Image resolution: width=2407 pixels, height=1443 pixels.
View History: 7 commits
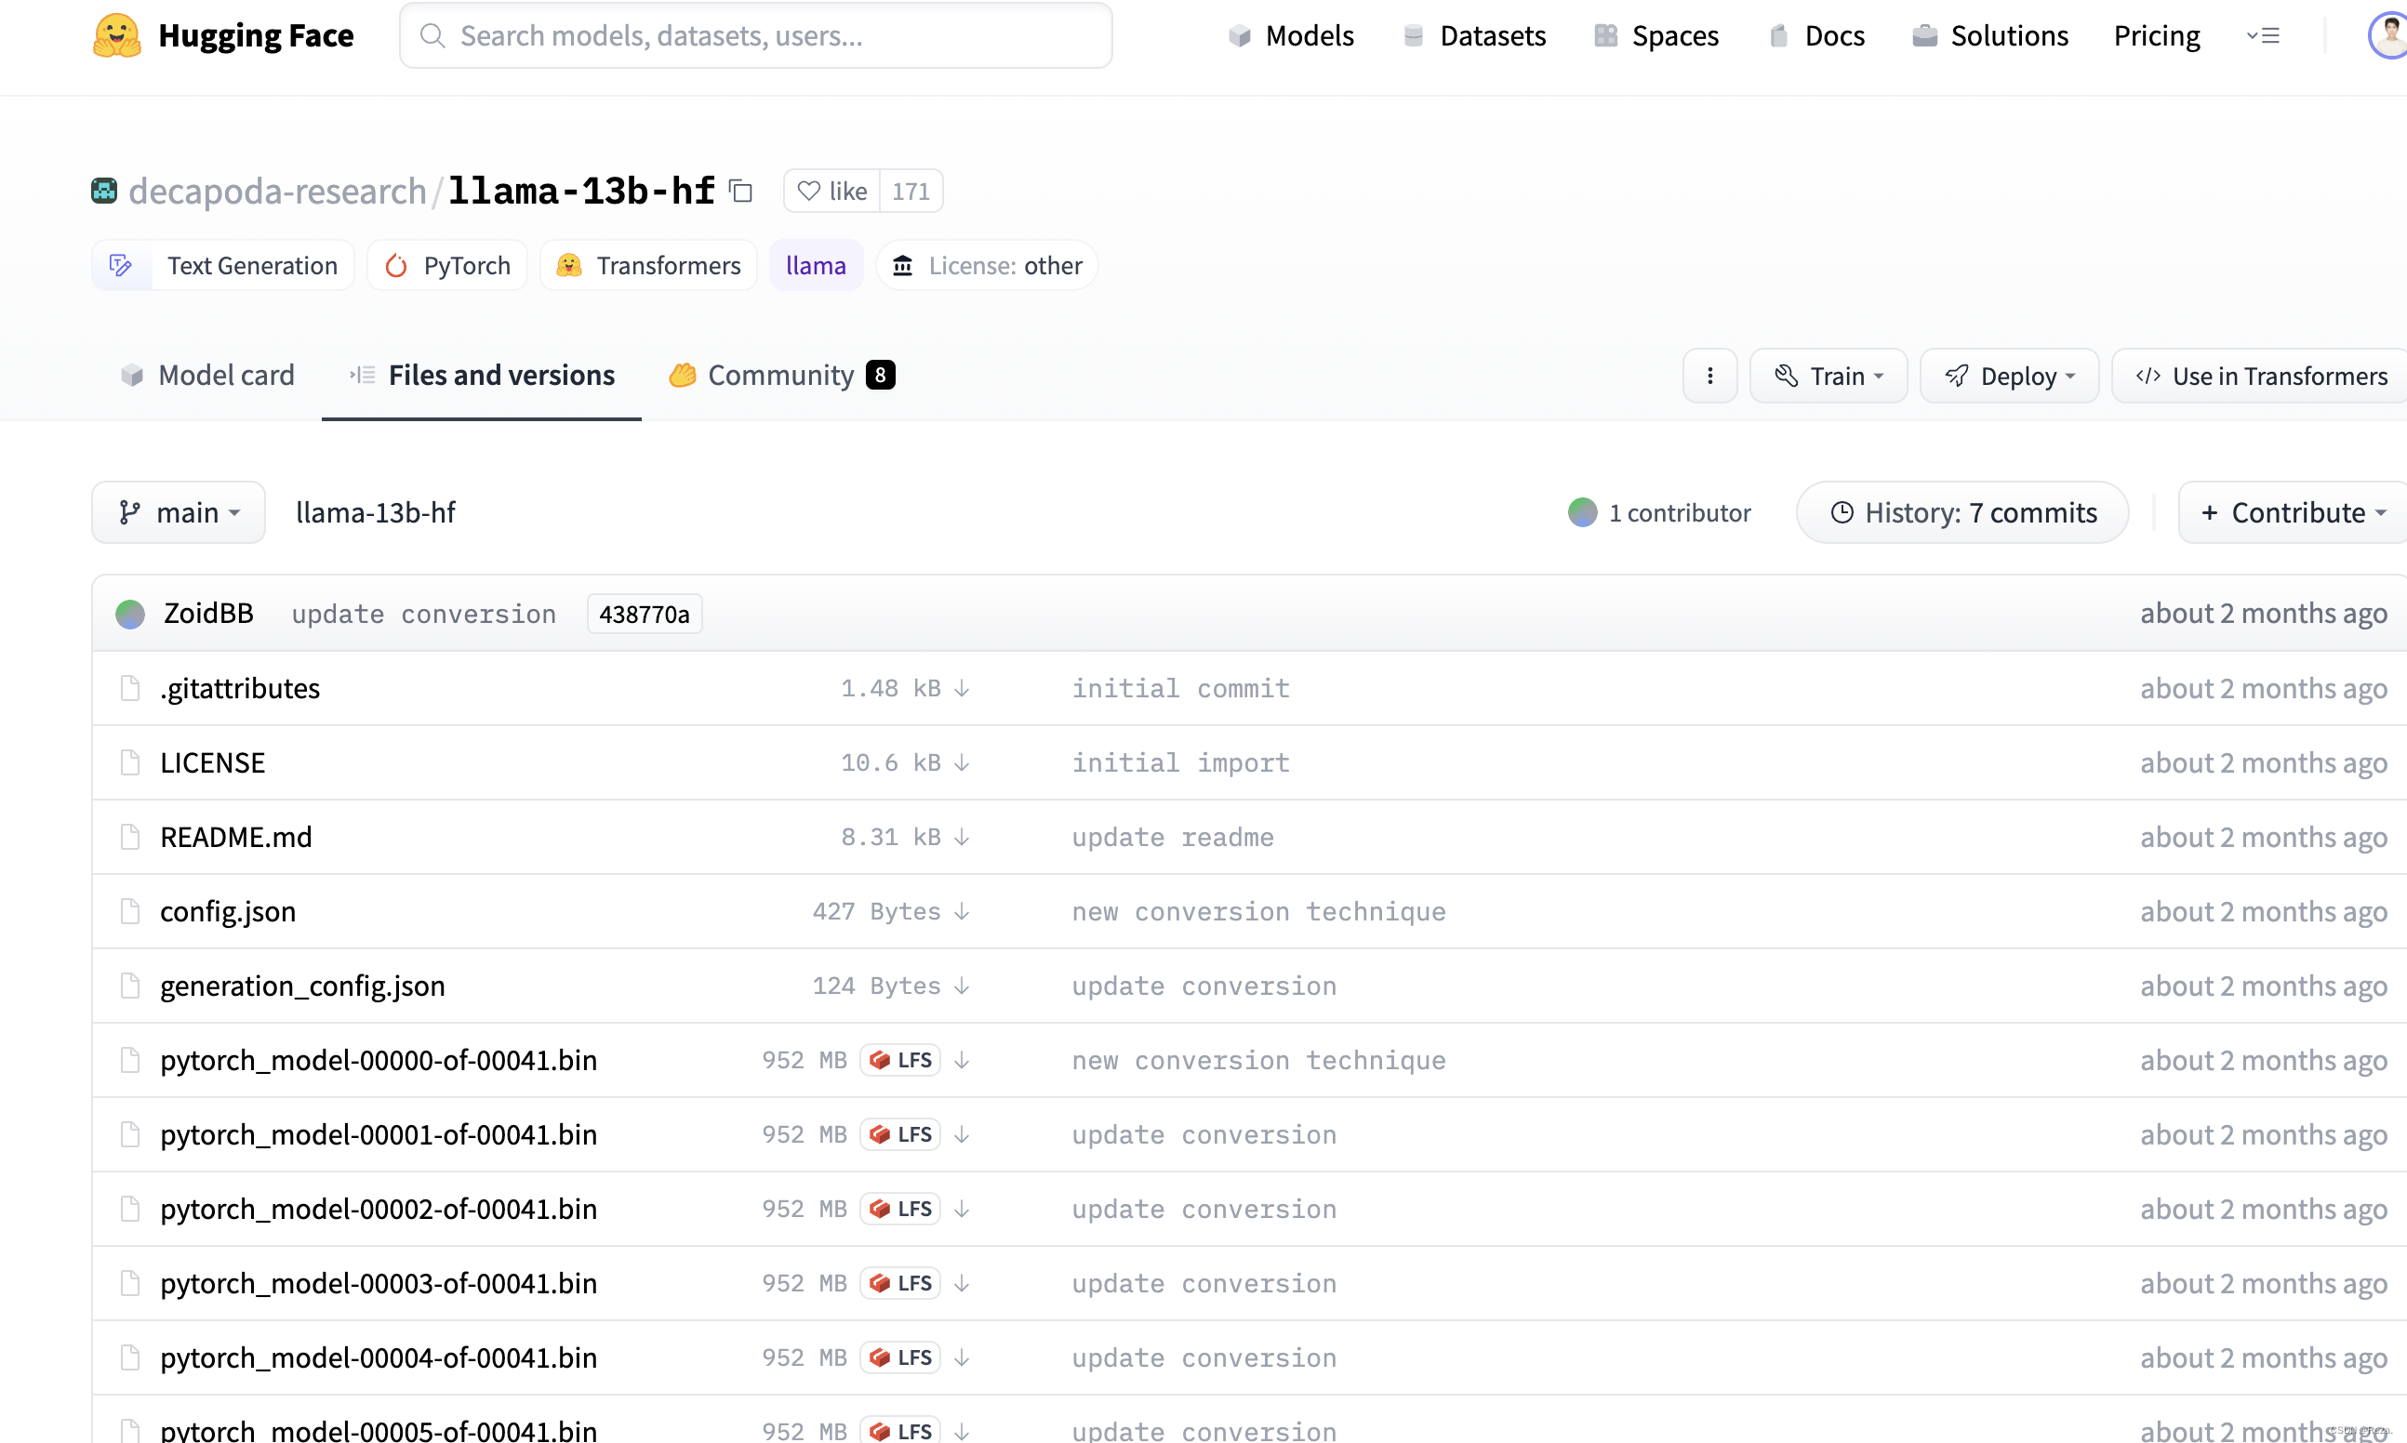pyautogui.click(x=1962, y=512)
